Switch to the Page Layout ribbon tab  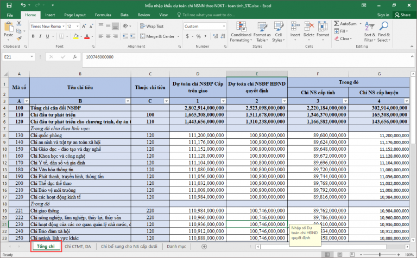(75, 15)
